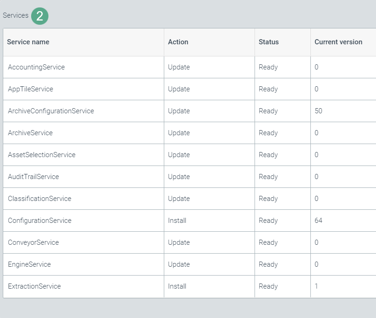Select the AccountingService row
The width and height of the screenshot is (376, 318).
point(36,67)
